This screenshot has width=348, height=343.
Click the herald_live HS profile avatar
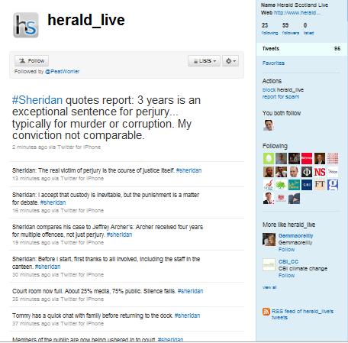(x=26, y=25)
